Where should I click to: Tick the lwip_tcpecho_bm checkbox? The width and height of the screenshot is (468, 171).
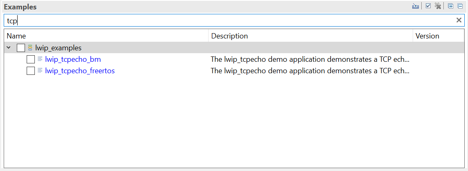click(31, 59)
